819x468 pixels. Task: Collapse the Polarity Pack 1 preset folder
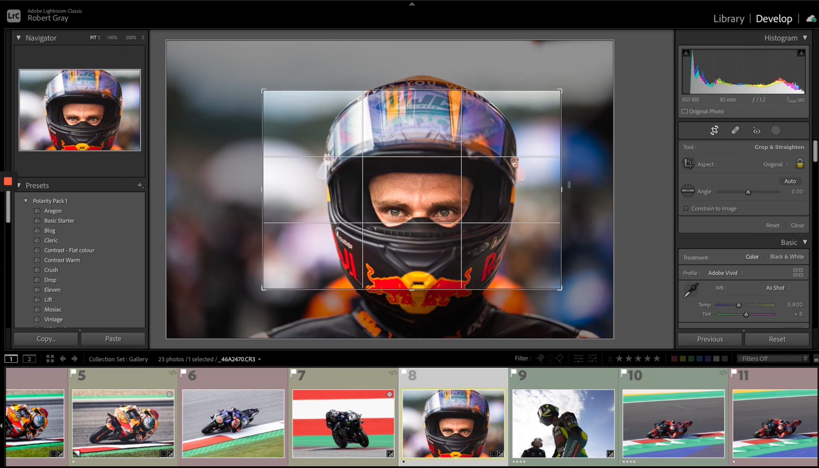tap(26, 201)
